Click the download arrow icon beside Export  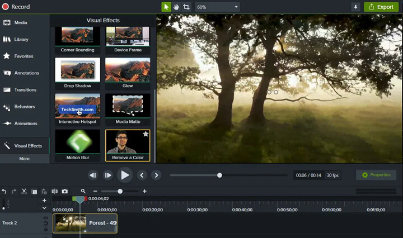coord(355,7)
